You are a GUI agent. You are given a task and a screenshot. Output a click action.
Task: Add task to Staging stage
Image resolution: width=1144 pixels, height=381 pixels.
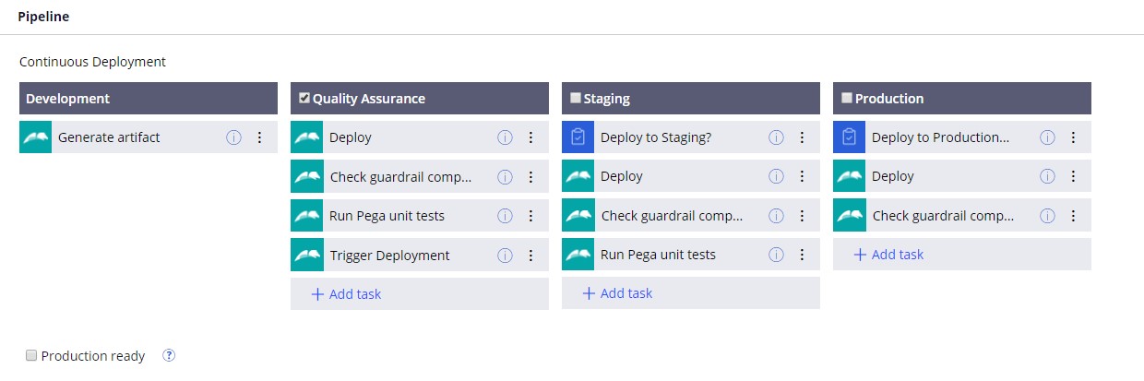point(617,293)
